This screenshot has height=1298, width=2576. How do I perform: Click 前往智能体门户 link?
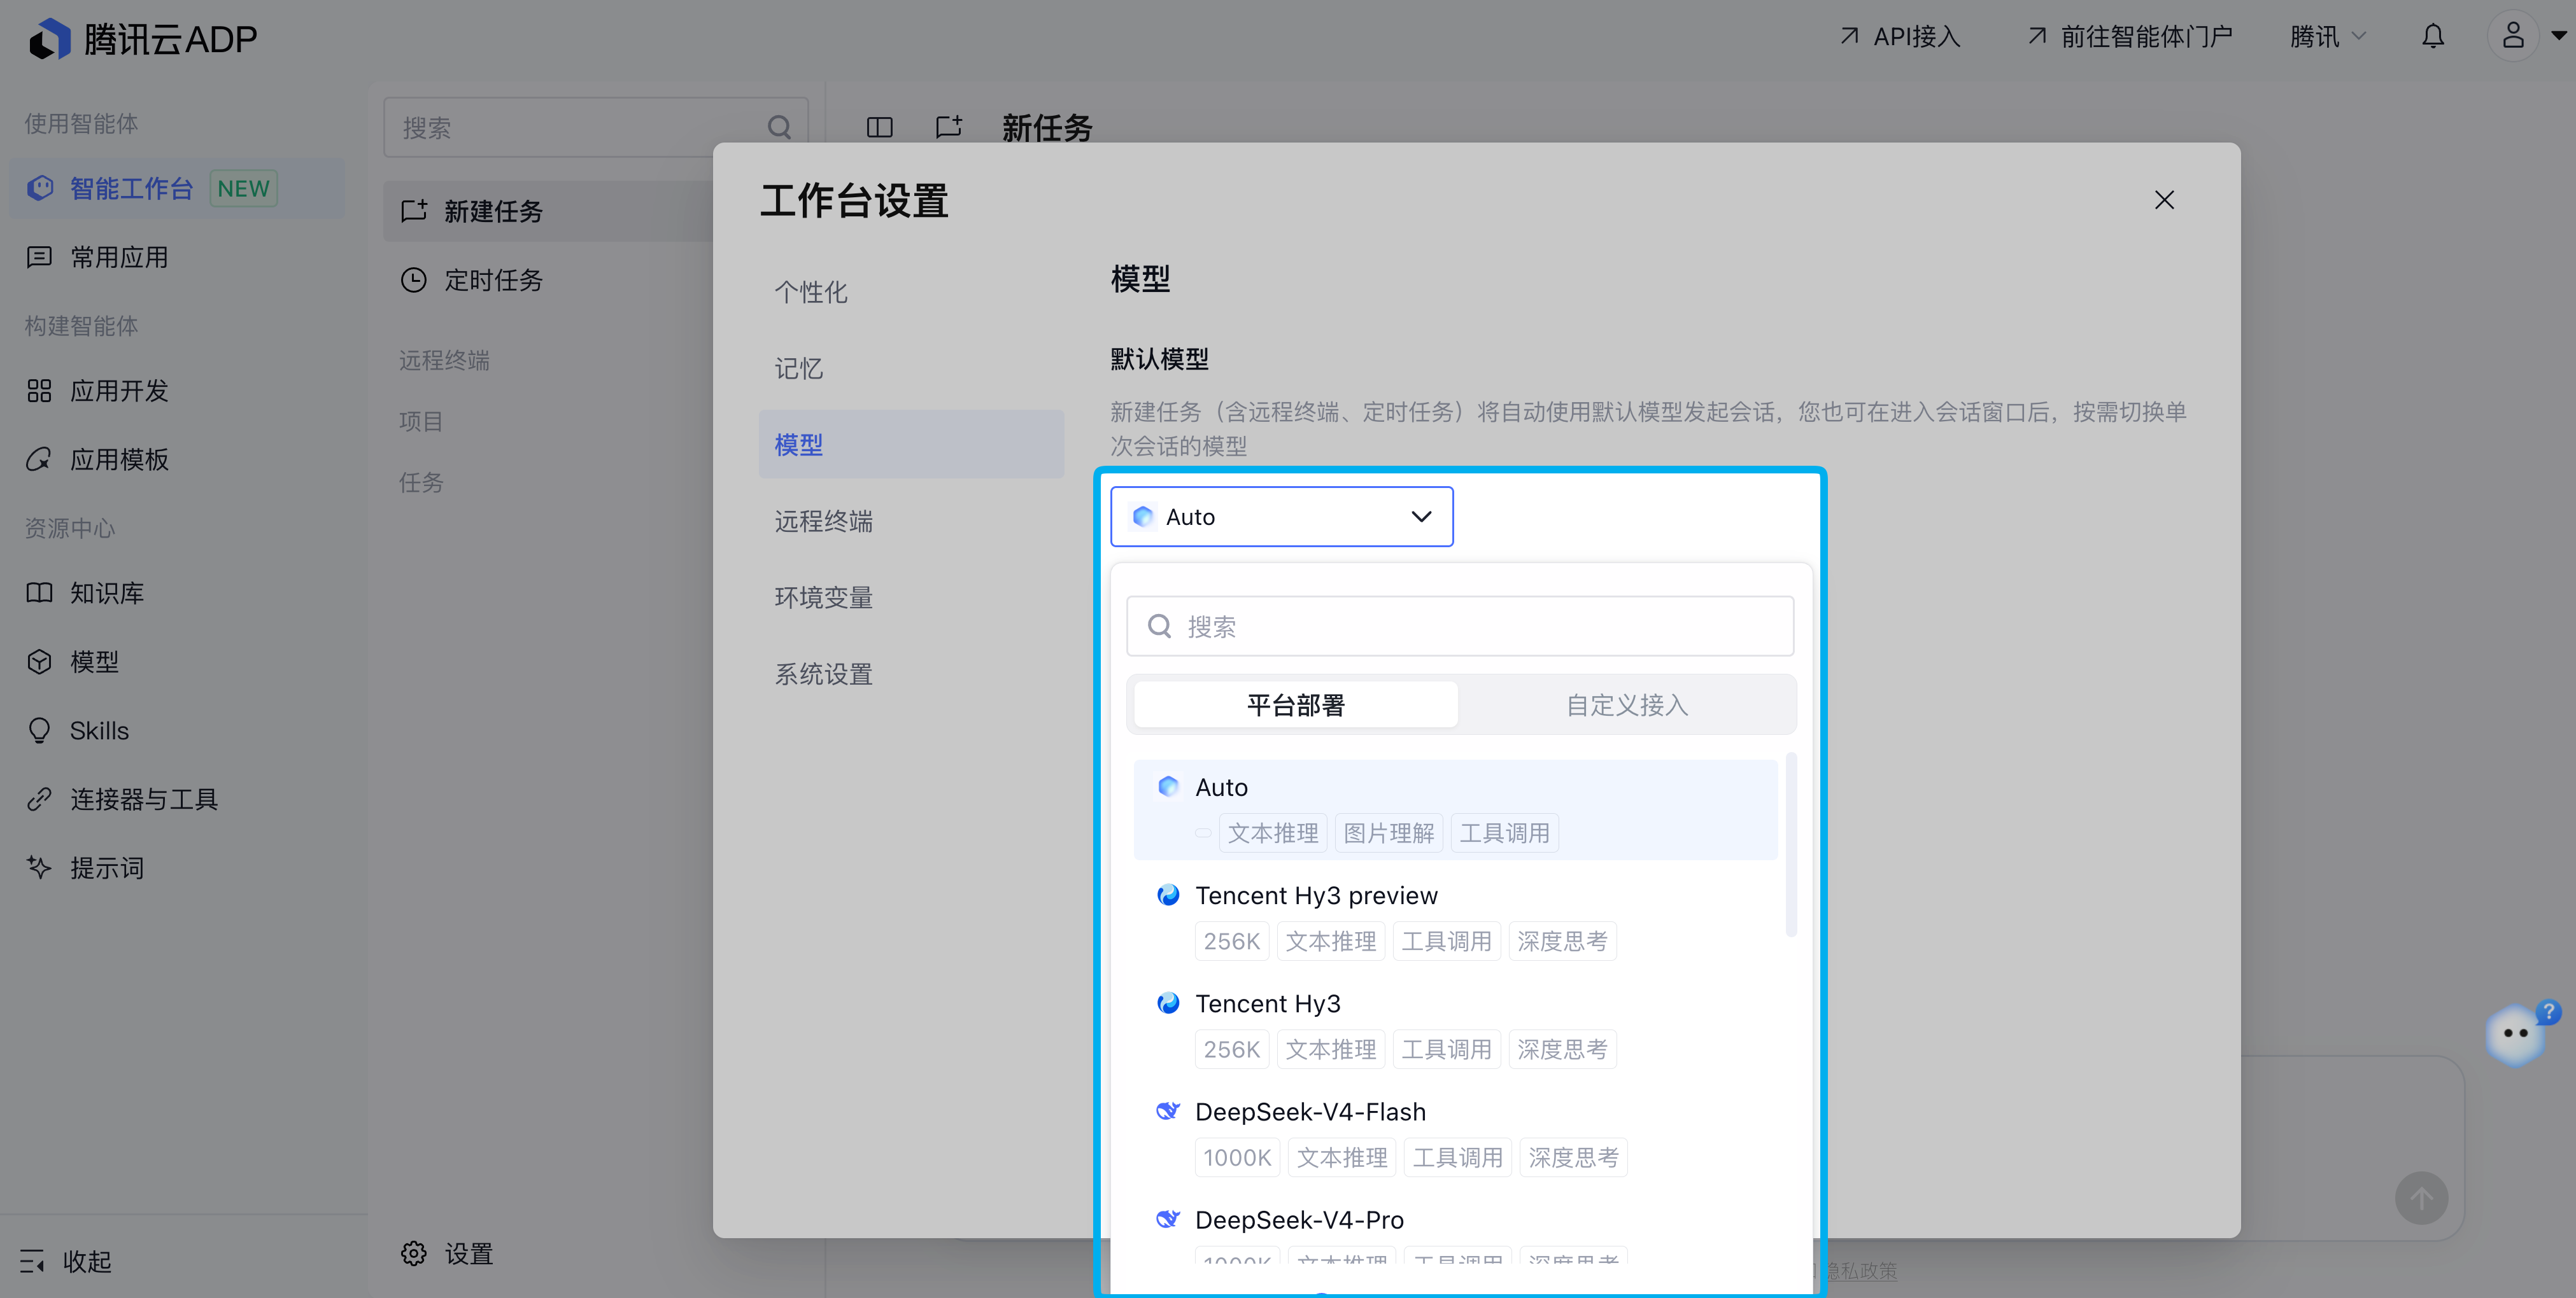click(x=2130, y=37)
